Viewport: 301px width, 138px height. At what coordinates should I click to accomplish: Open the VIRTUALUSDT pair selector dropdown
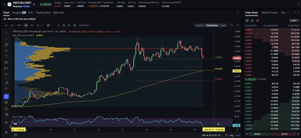pos(34,4)
